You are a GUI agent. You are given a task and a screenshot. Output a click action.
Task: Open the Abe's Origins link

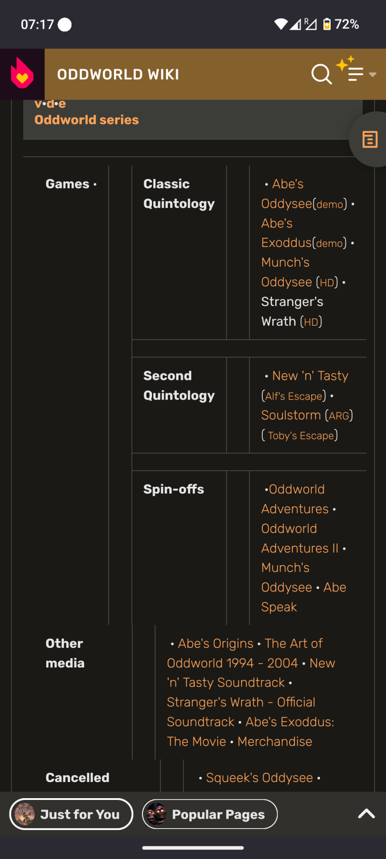point(216,643)
